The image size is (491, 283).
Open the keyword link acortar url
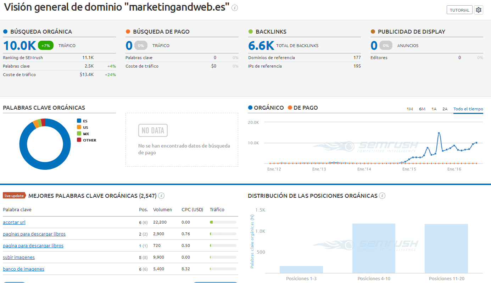(x=14, y=223)
